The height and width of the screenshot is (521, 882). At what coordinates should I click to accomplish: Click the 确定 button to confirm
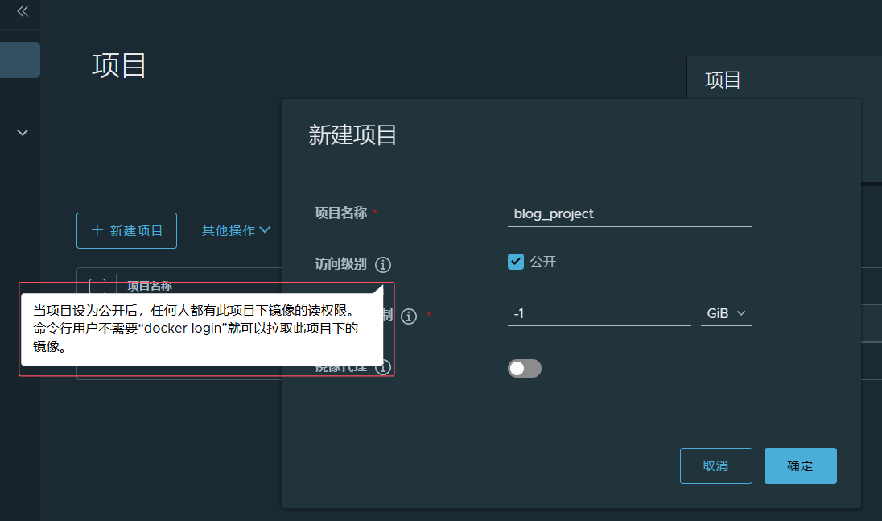point(800,466)
